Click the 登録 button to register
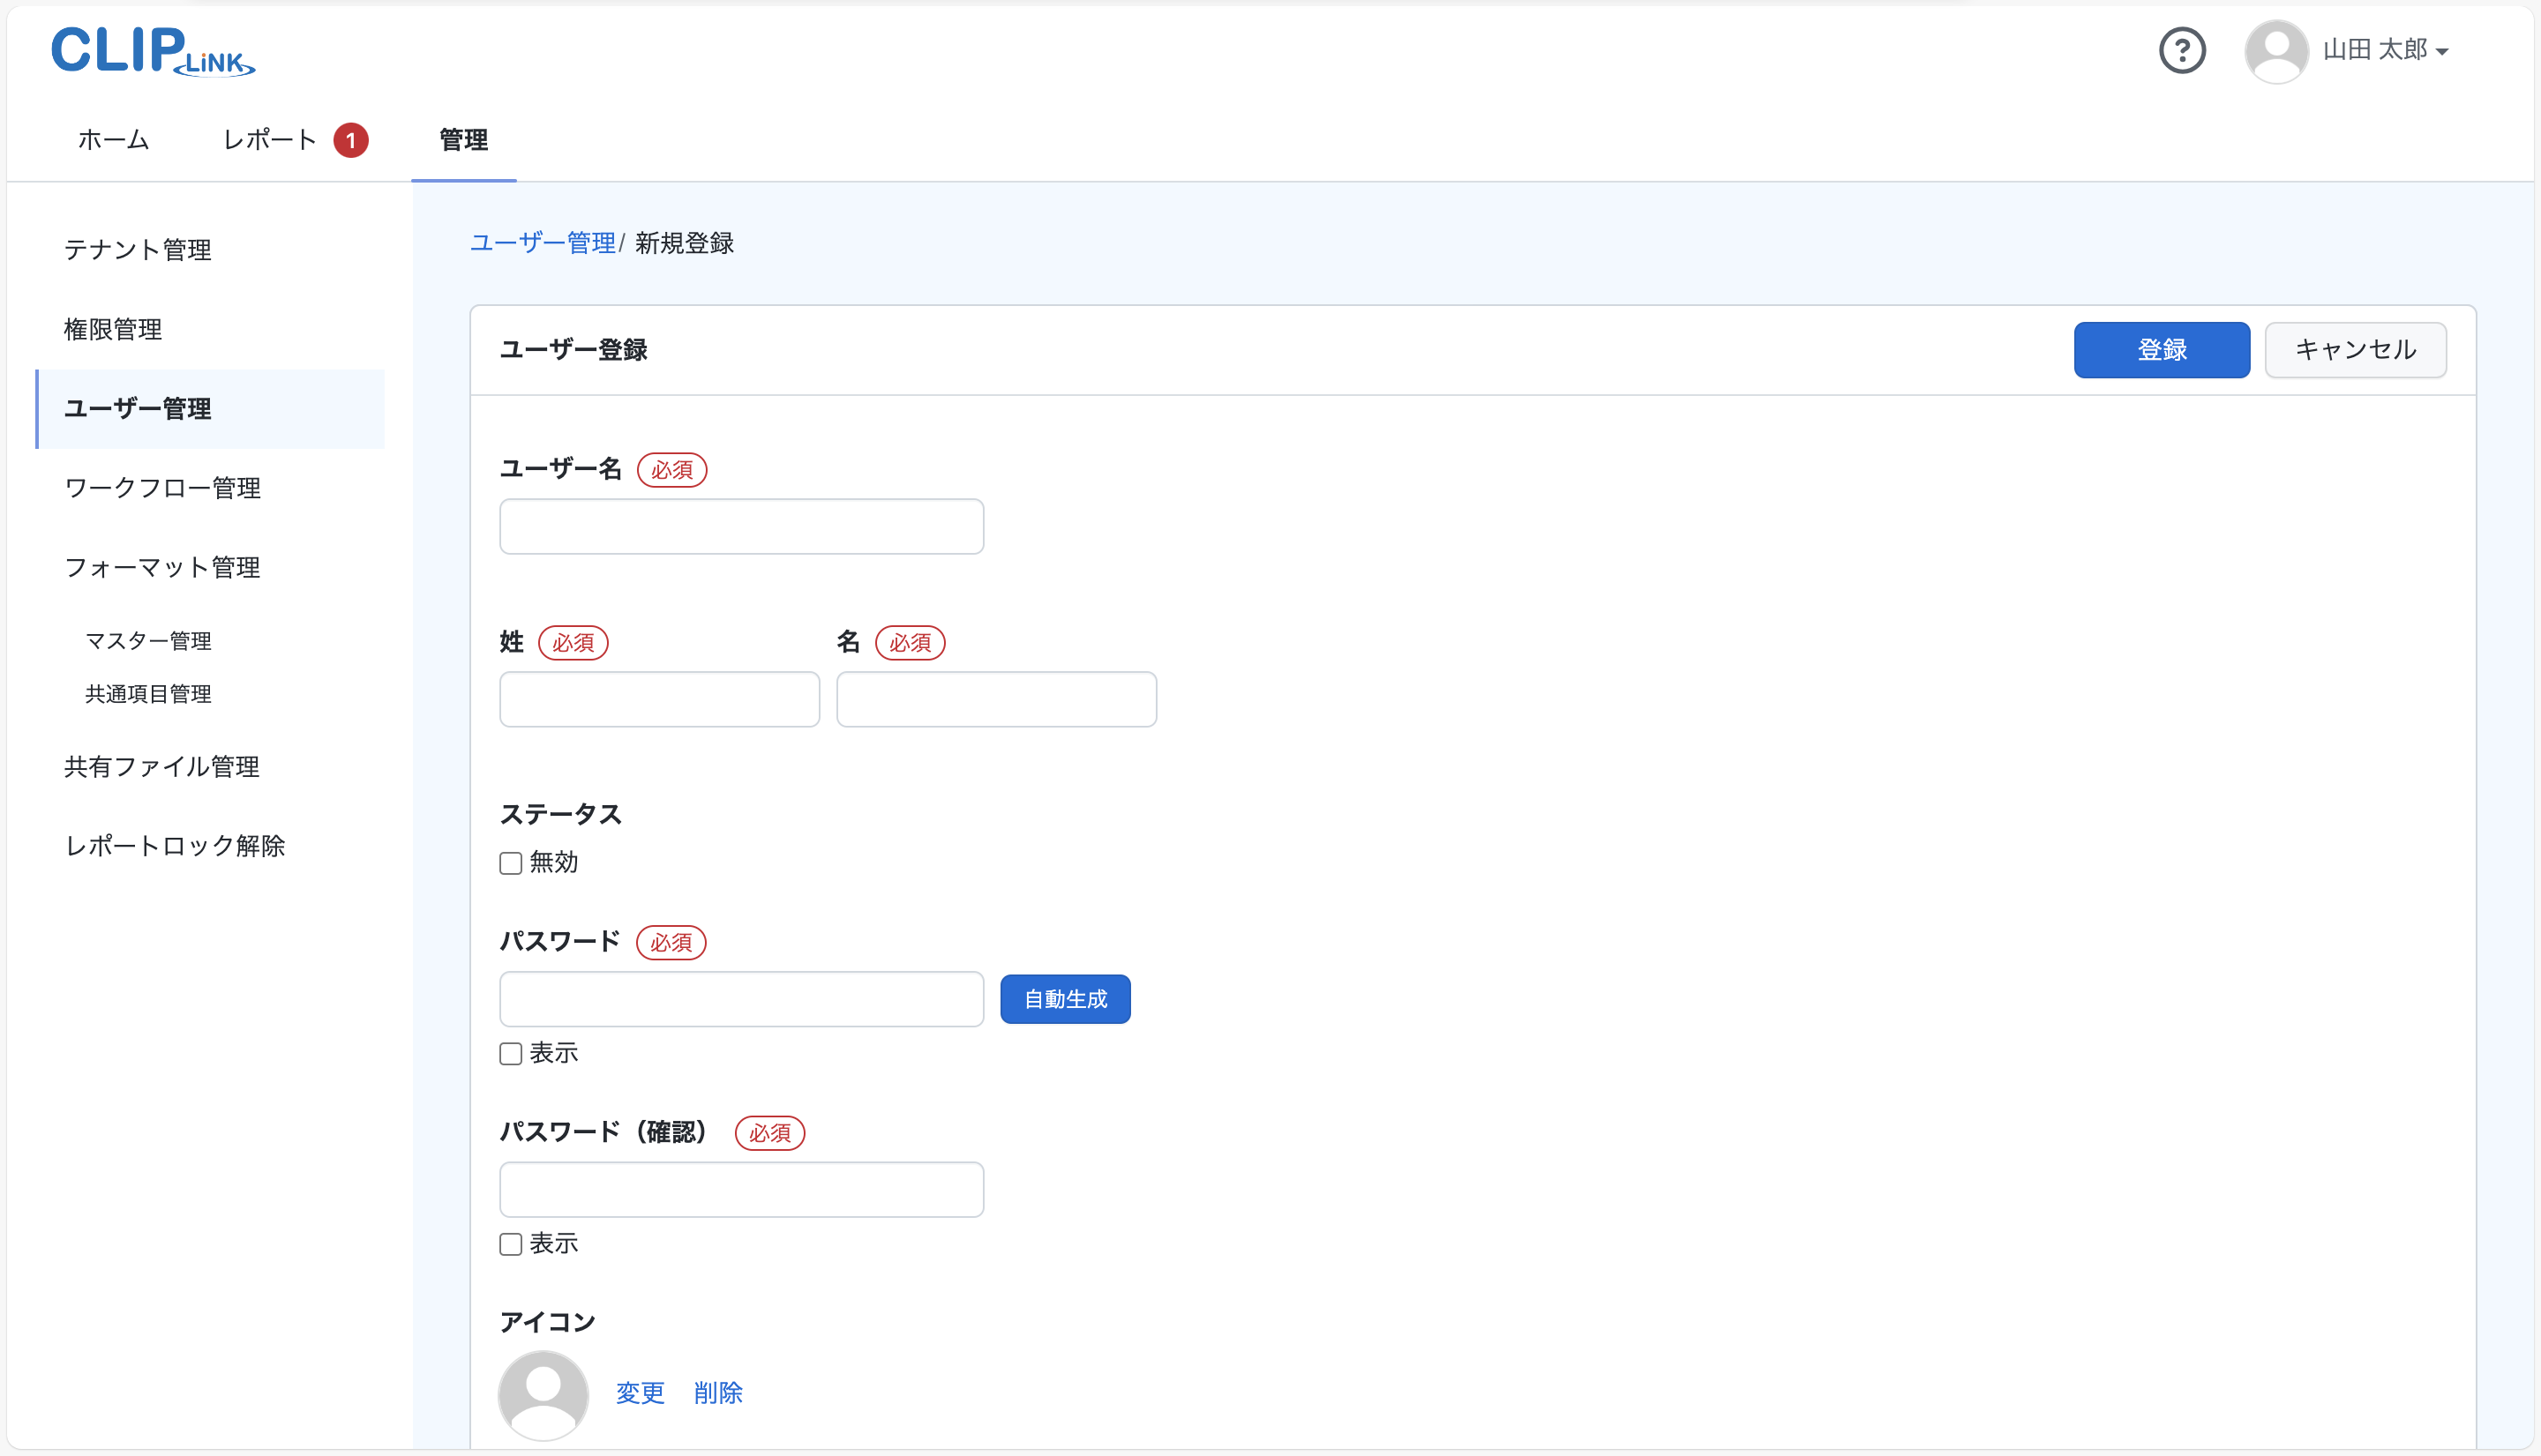 pyautogui.click(x=2162, y=350)
